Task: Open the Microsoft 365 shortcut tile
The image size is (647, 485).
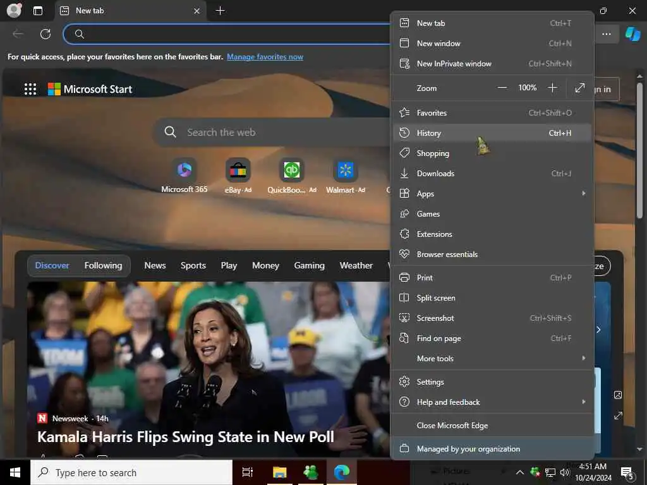Action: tap(184, 176)
